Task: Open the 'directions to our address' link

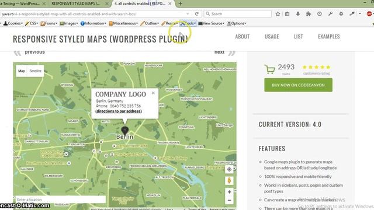Action: pyautogui.click(x=119, y=111)
